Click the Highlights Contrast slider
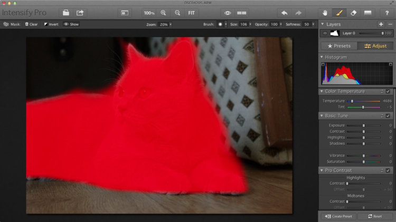Image resolution: width=396 pixels, height=222 pixels. (364, 184)
